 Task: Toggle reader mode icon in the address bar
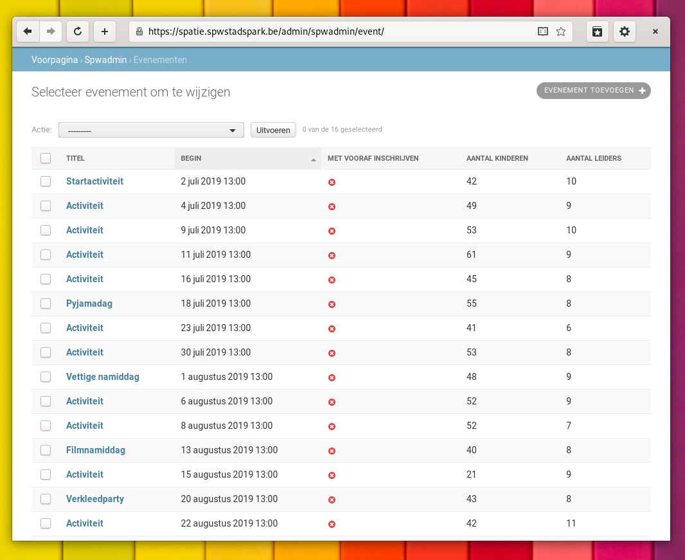click(543, 31)
